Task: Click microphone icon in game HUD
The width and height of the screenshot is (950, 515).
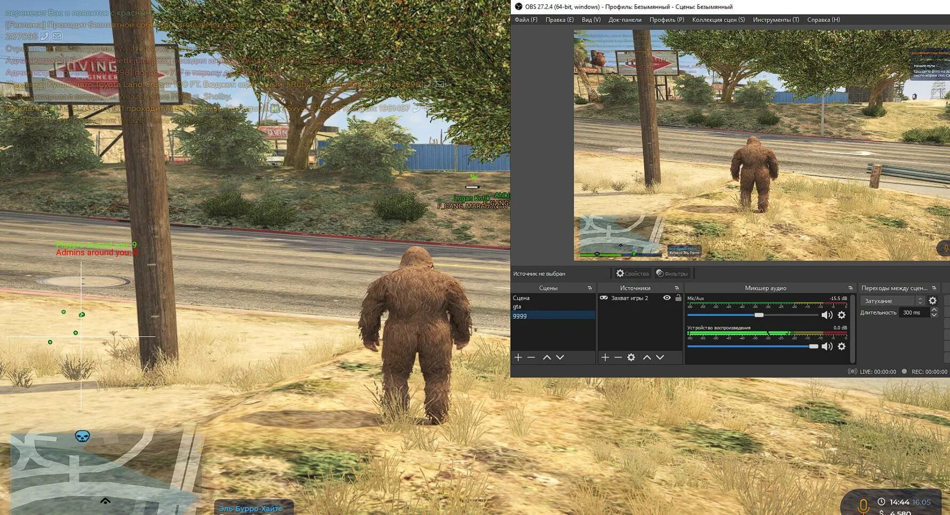Action: [x=863, y=506]
